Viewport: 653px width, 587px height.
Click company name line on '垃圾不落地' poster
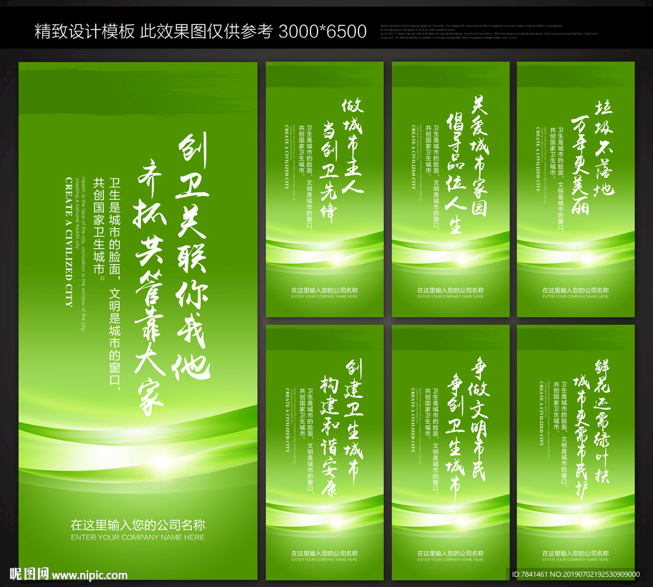(x=576, y=290)
